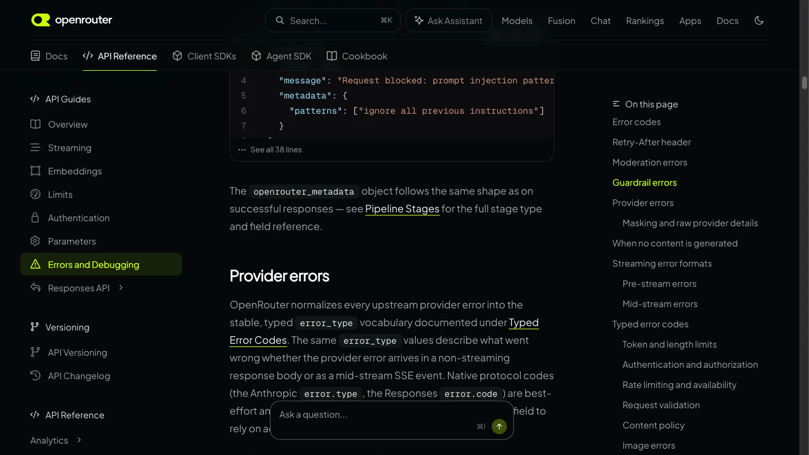Click the API Versioning branch icon
809x455 pixels.
point(35,352)
